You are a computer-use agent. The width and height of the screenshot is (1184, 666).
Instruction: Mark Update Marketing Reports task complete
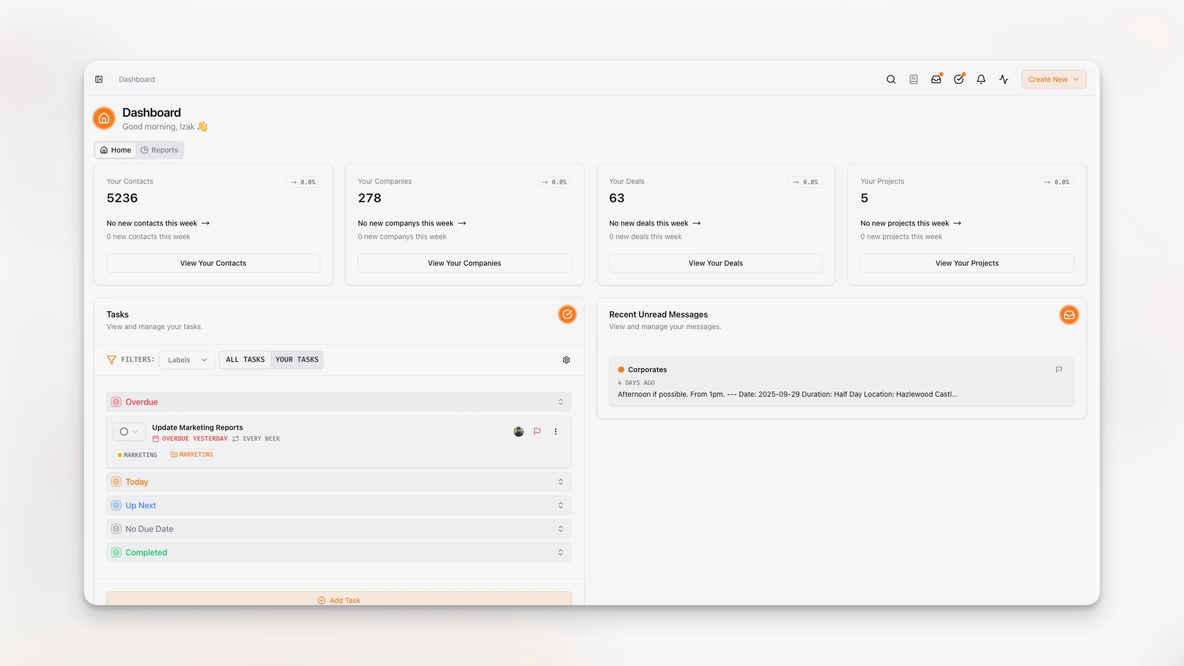click(x=124, y=432)
